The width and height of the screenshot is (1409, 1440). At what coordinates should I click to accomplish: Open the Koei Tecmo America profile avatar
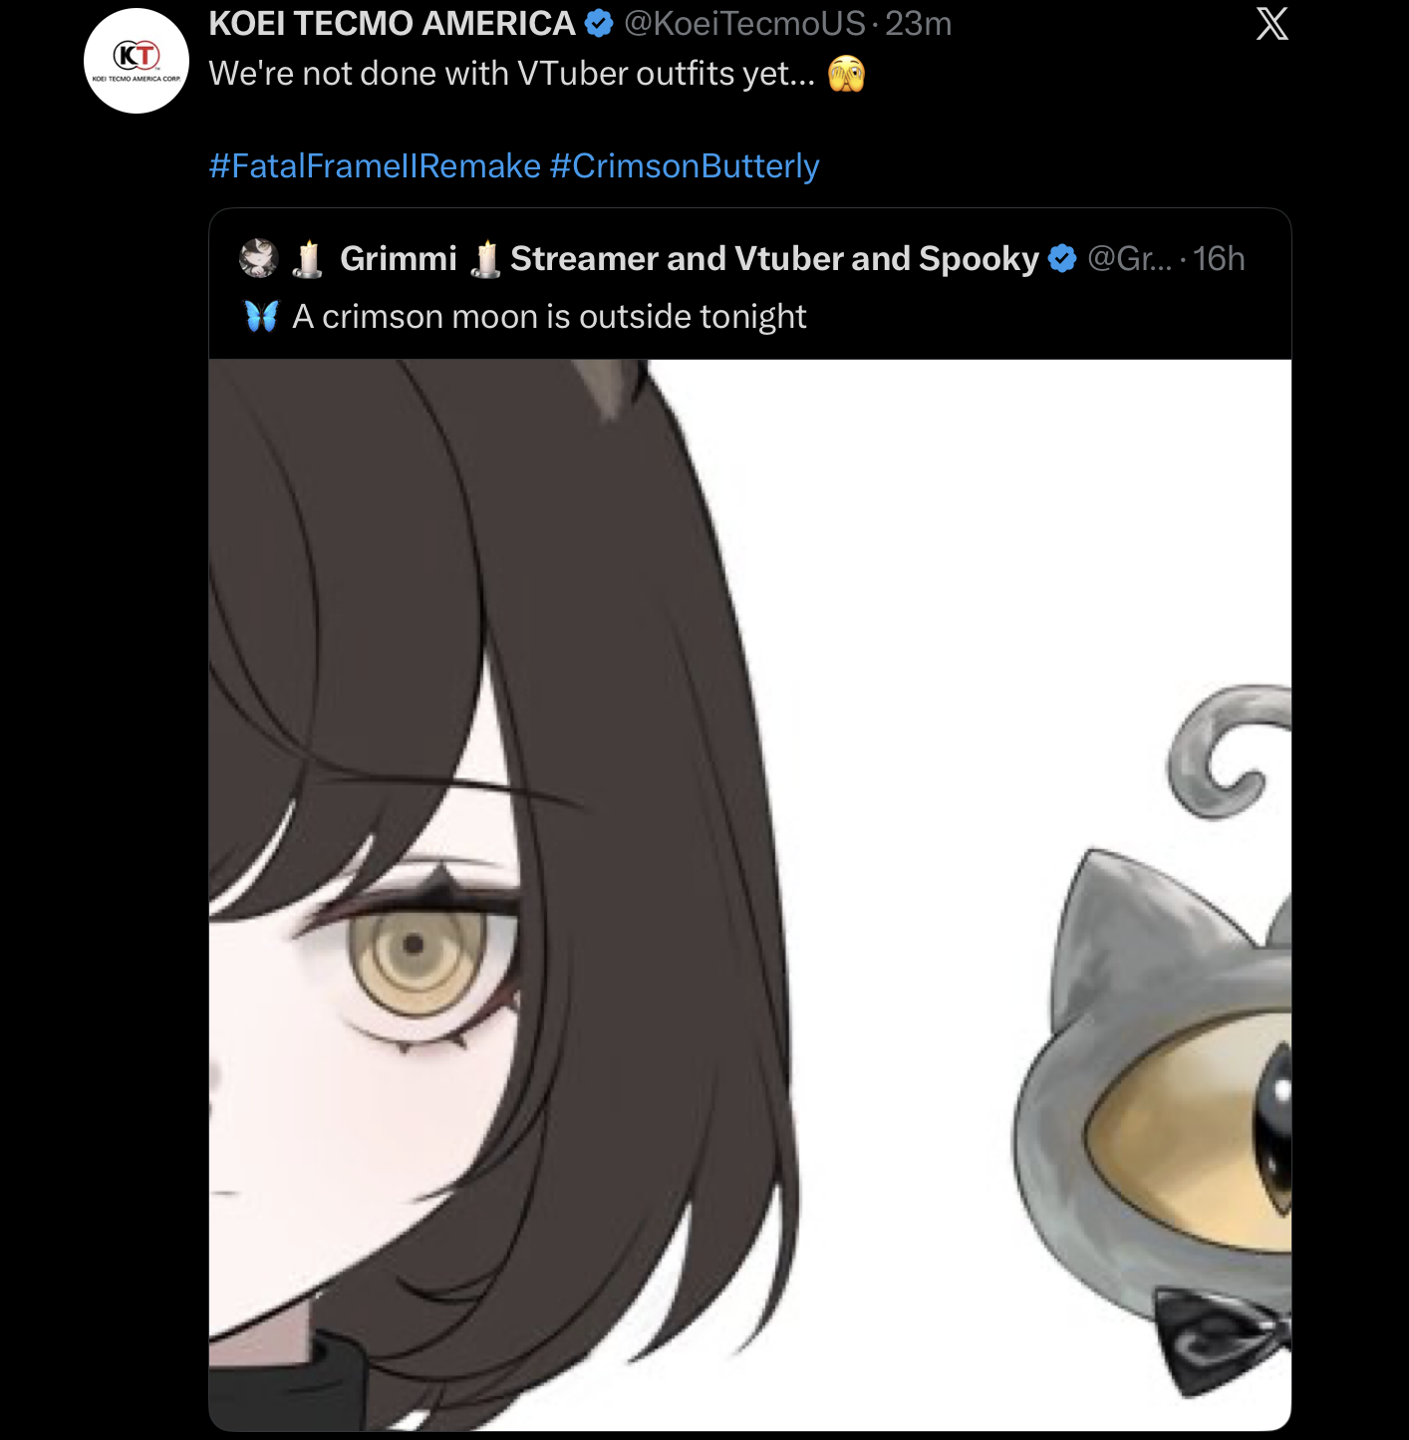[137, 61]
